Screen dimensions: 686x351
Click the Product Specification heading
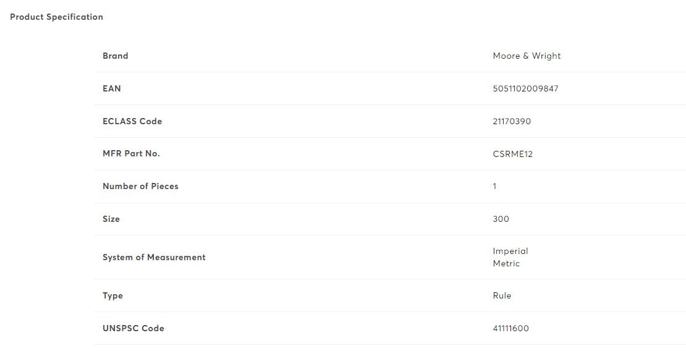(56, 17)
